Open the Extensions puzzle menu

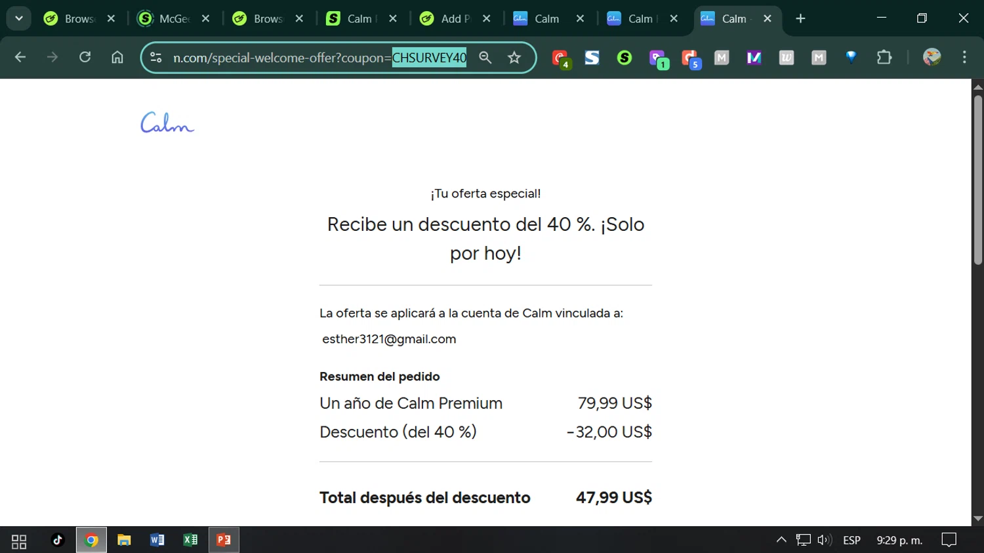click(x=884, y=58)
